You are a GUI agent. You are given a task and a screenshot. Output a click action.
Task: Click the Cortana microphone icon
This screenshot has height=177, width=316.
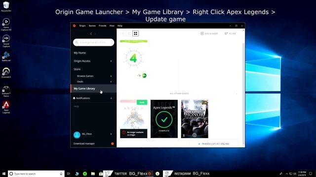[x=61, y=174]
